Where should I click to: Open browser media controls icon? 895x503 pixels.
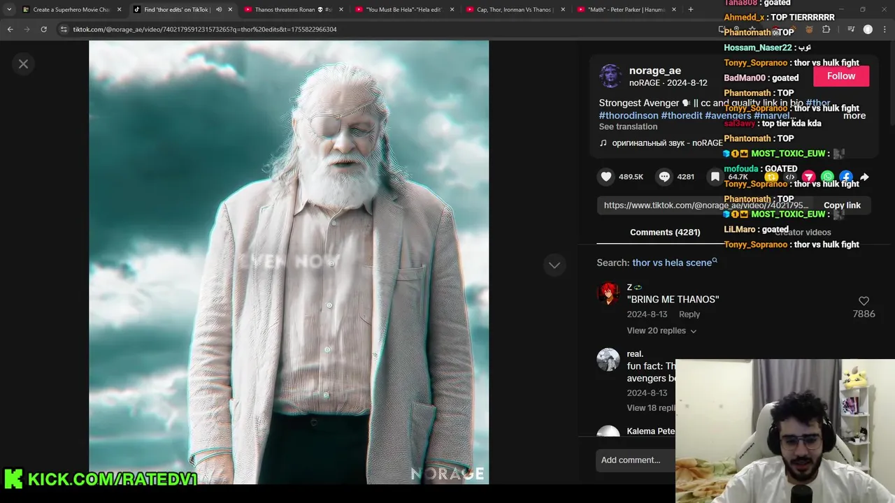(x=851, y=29)
